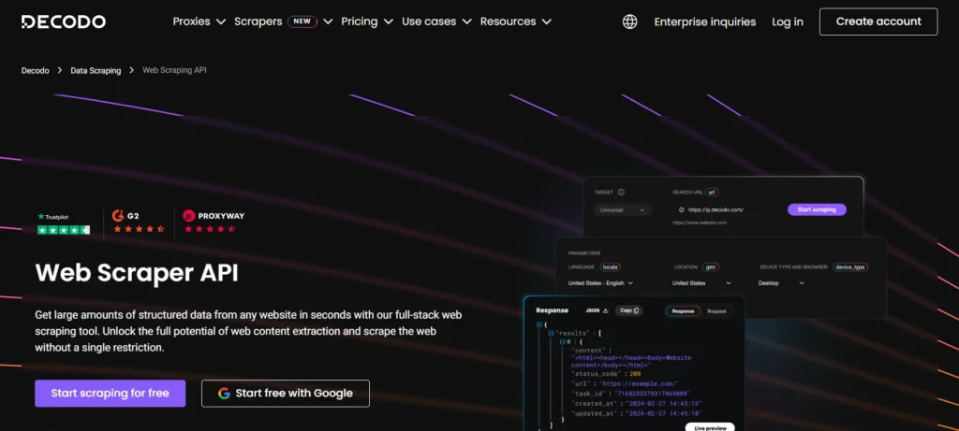Go to the Decodo breadcrumb link
Screen dimensions: 959x431
tap(35, 70)
